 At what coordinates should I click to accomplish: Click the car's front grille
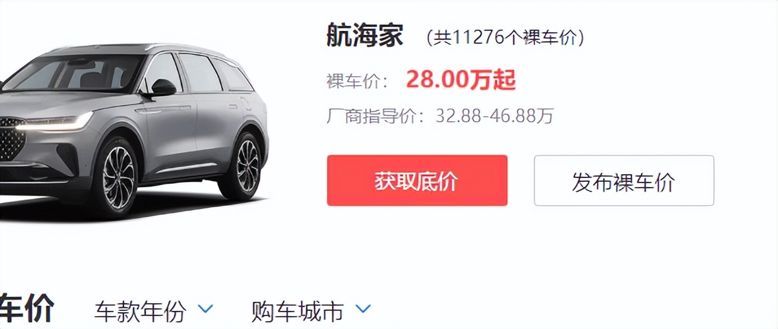[11, 139]
